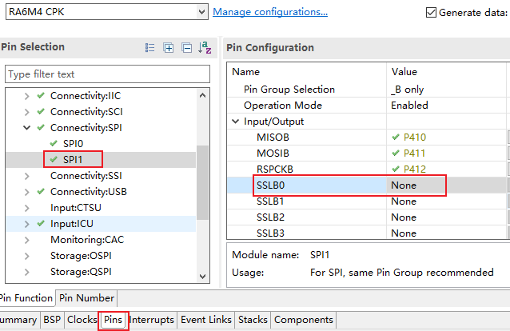The image size is (510, 331).
Task: Click the SSLB0 value cell showing None
Action: (416, 185)
